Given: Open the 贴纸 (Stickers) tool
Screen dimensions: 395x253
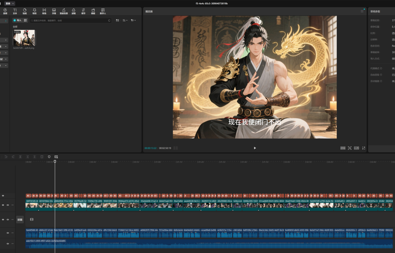Looking at the screenshot, I should (x=25, y=11).
